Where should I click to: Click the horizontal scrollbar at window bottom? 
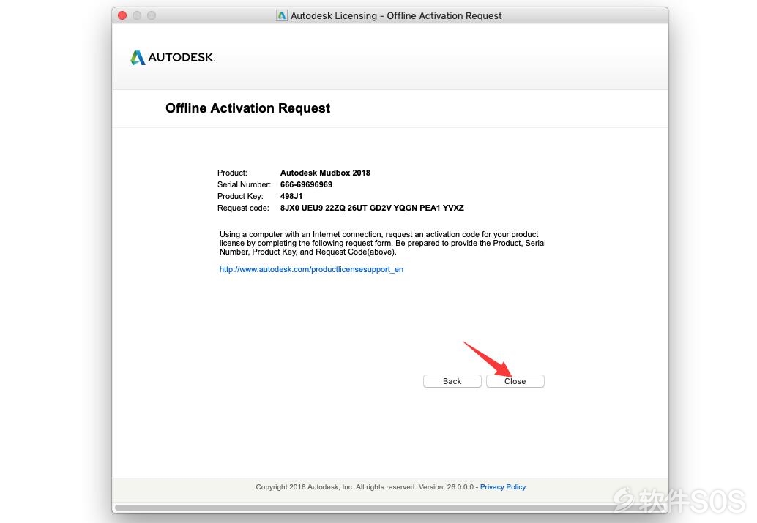coord(390,508)
